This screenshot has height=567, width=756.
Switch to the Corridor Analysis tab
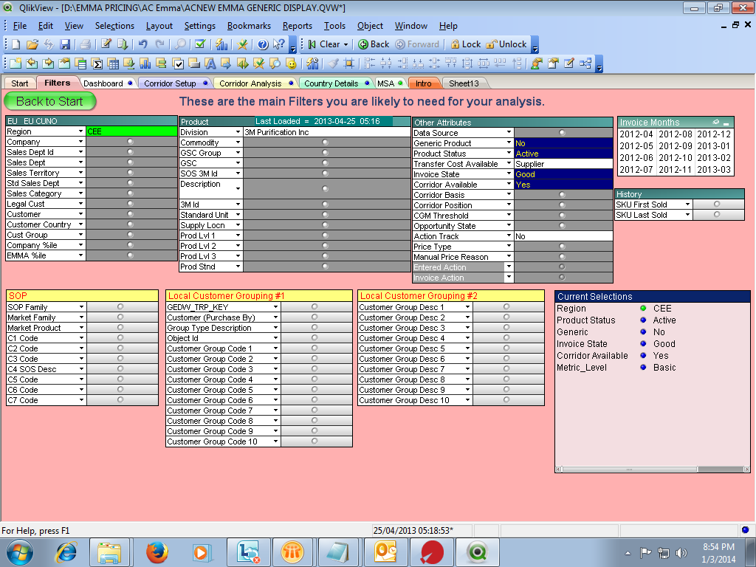tap(251, 83)
